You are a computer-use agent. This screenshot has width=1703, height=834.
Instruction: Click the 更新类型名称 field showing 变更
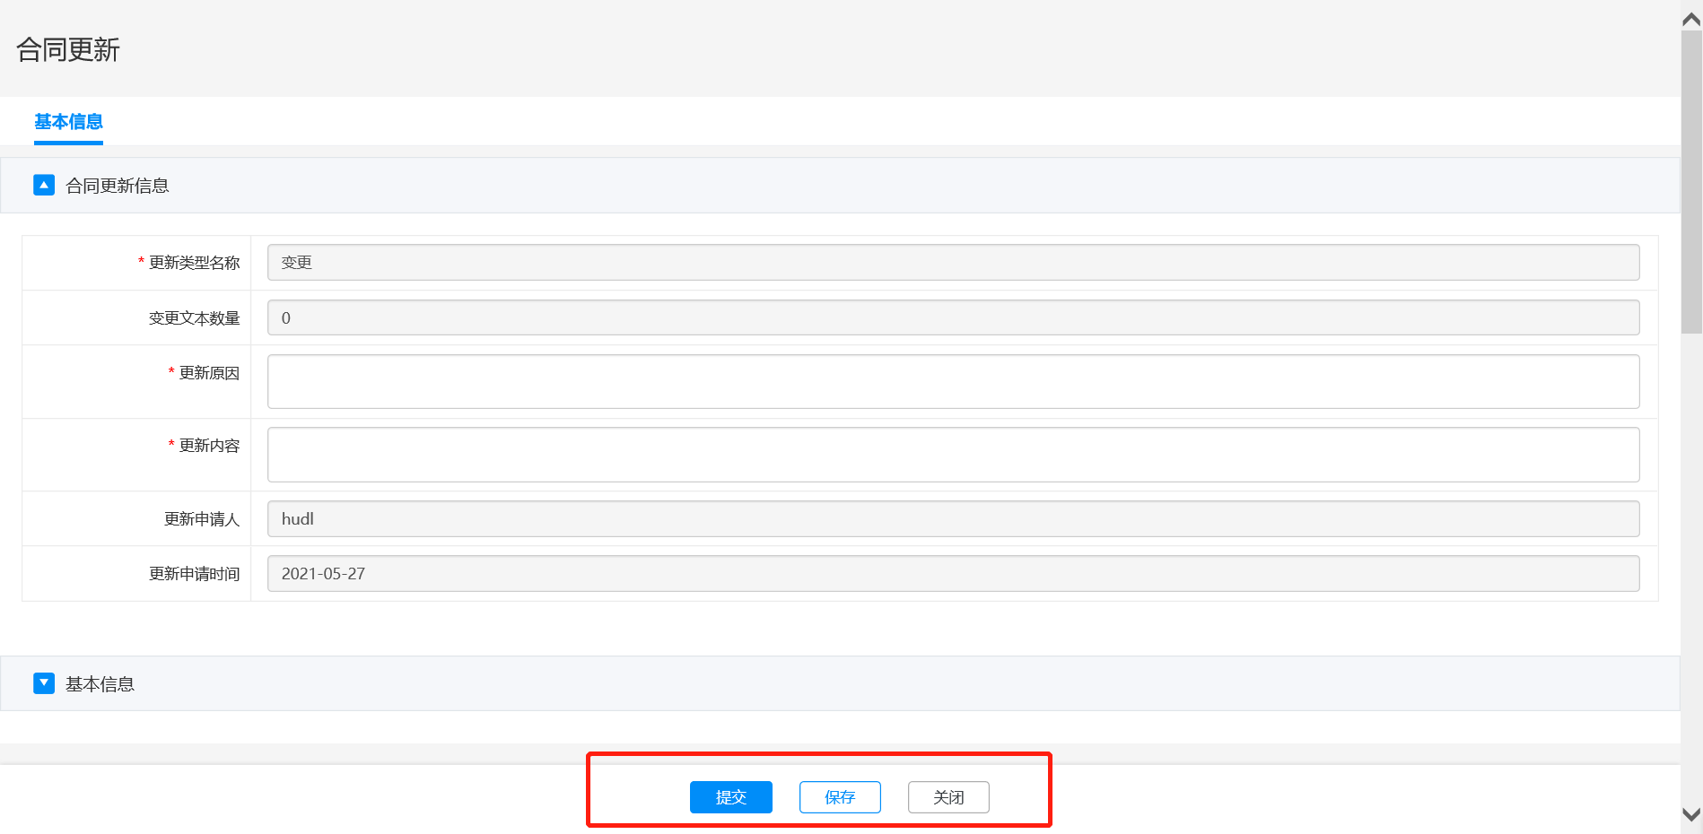953,263
